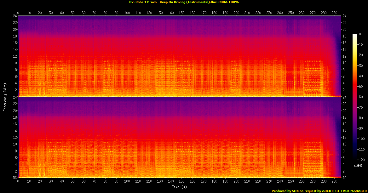
Task: Click the '290' tick label on the bottom time axis
Action: (334, 181)
